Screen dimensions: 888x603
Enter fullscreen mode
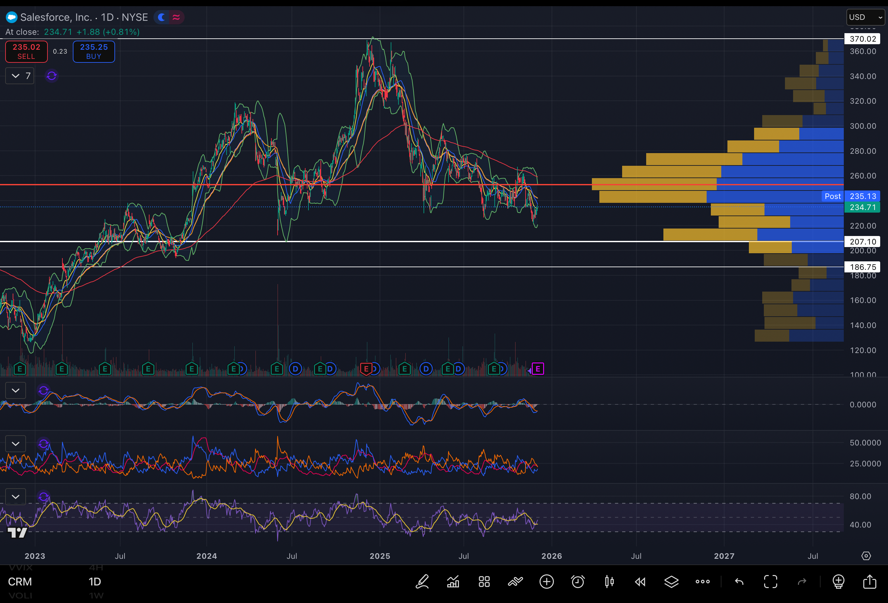point(770,582)
